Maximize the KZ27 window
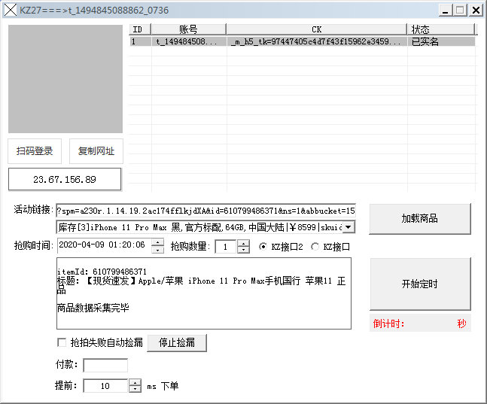 pos(460,11)
